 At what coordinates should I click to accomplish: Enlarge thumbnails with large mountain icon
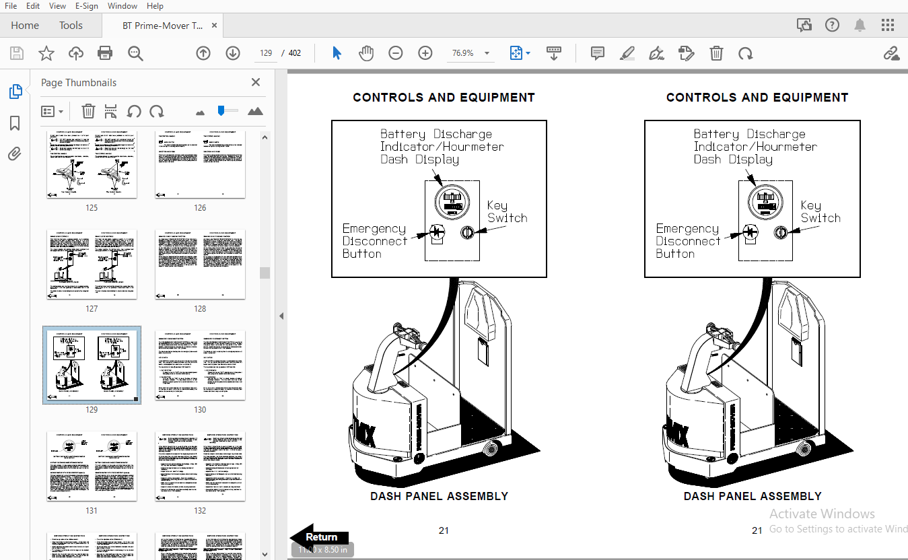point(255,111)
